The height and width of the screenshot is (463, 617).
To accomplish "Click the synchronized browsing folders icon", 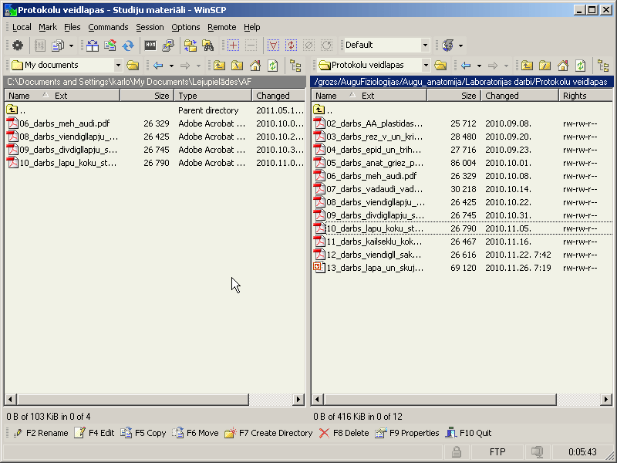I will tap(190, 46).
